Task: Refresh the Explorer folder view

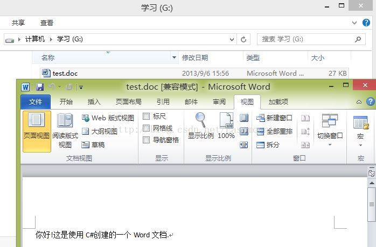Action: (243, 39)
